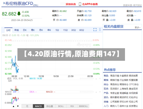Open the 期货研究 link
Screen dimensions: 143x109
(124, 97)
